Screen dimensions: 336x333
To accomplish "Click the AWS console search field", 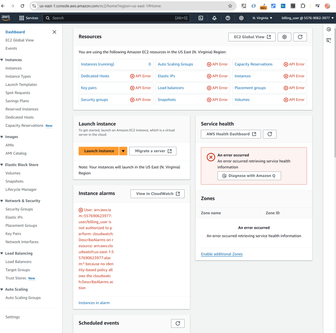I will click(112, 18).
